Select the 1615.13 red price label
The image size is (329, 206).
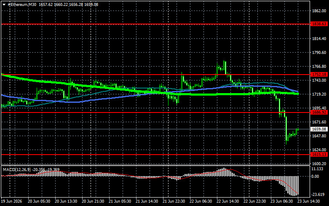coord(319,155)
